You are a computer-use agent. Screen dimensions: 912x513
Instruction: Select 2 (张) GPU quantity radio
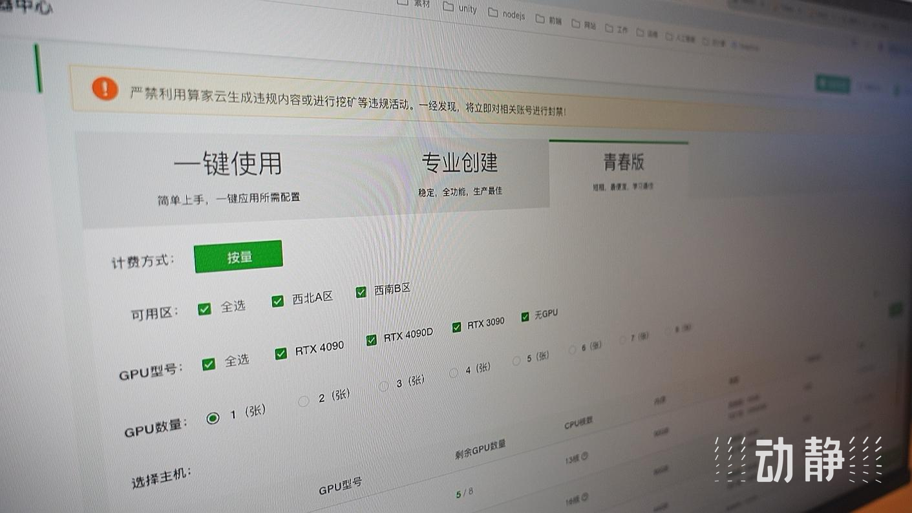click(303, 401)
